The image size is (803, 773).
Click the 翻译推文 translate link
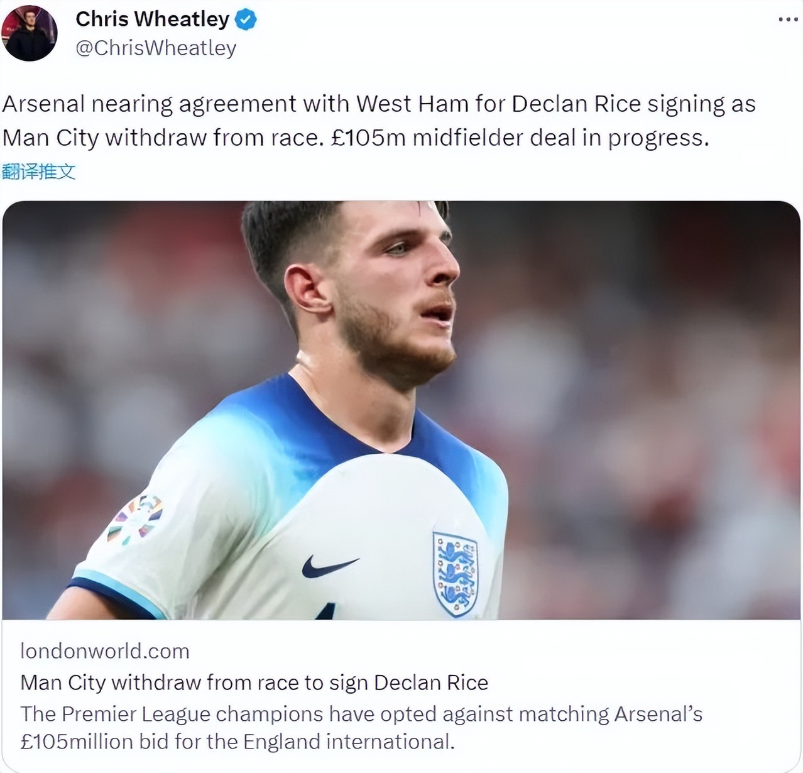(x=39, y=172)
